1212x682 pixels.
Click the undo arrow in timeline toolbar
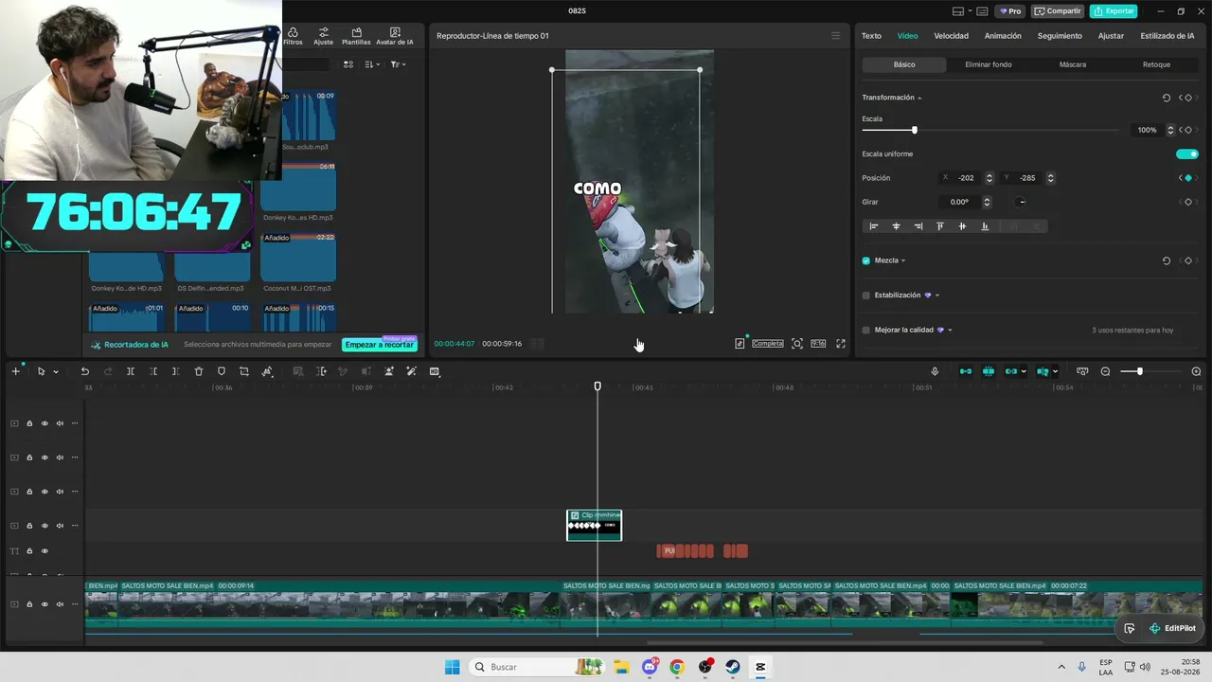click(85, 371)
